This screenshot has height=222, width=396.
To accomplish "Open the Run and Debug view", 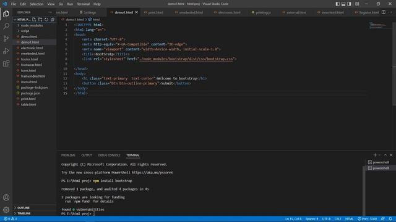I will tap(6, 51).
